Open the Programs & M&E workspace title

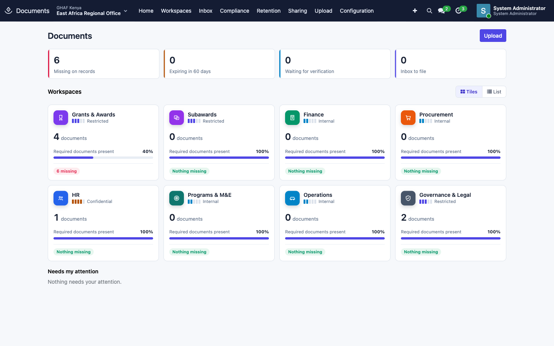point(210,195)
